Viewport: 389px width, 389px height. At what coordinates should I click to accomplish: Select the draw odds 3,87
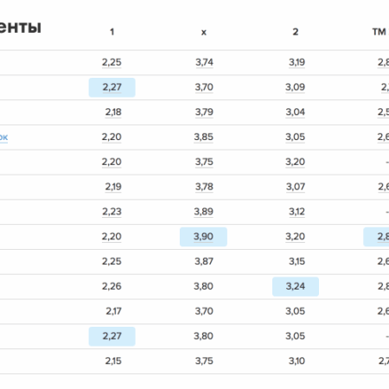[x=204, y=261]
